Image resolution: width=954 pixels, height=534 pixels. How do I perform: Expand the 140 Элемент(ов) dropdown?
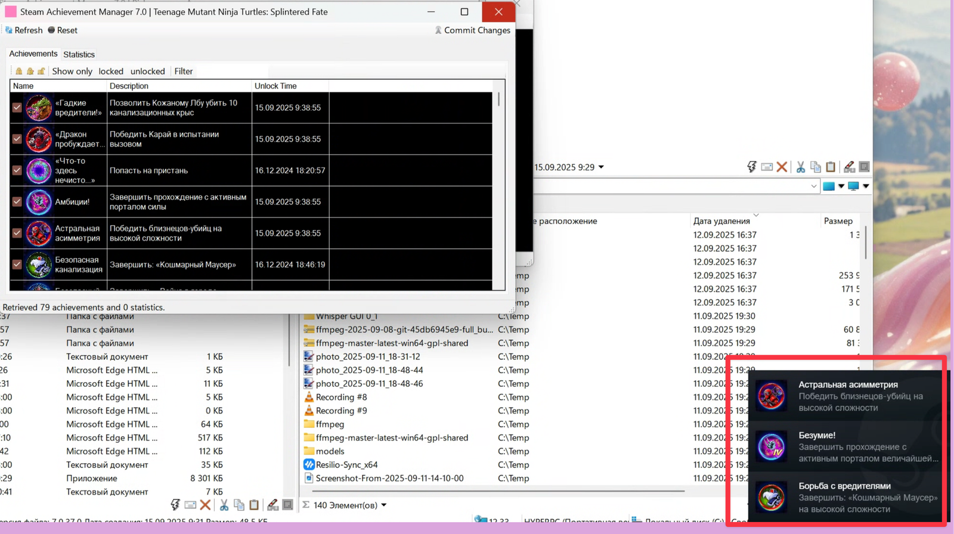point(384,505)
